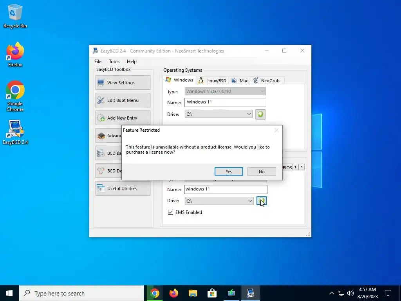Viewport: 401px width, 301px height.
Task: Show hidden system tray icons
Action: (331, 293)
